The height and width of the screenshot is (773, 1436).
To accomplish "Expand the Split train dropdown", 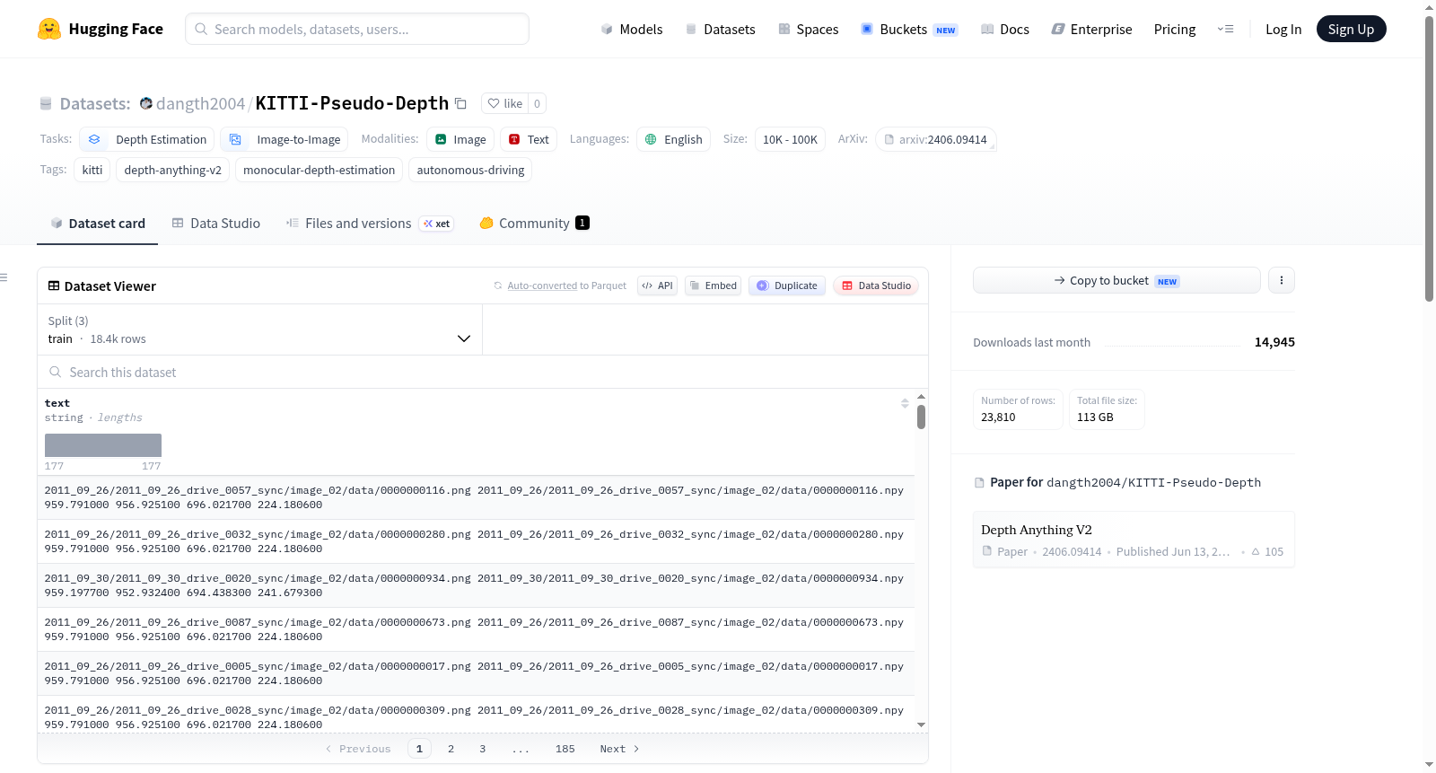I will point(260,329).
